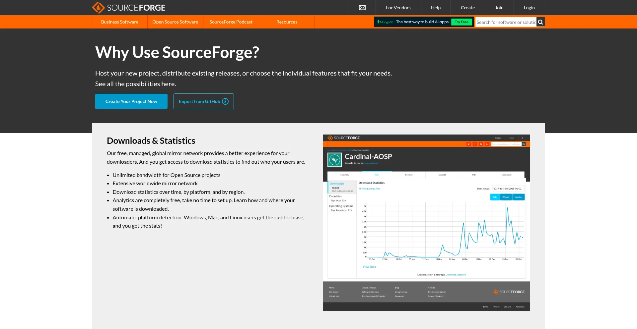The image size is (637, 329).
Task: Open the For Vendors menu item
Action: point(398,8)
